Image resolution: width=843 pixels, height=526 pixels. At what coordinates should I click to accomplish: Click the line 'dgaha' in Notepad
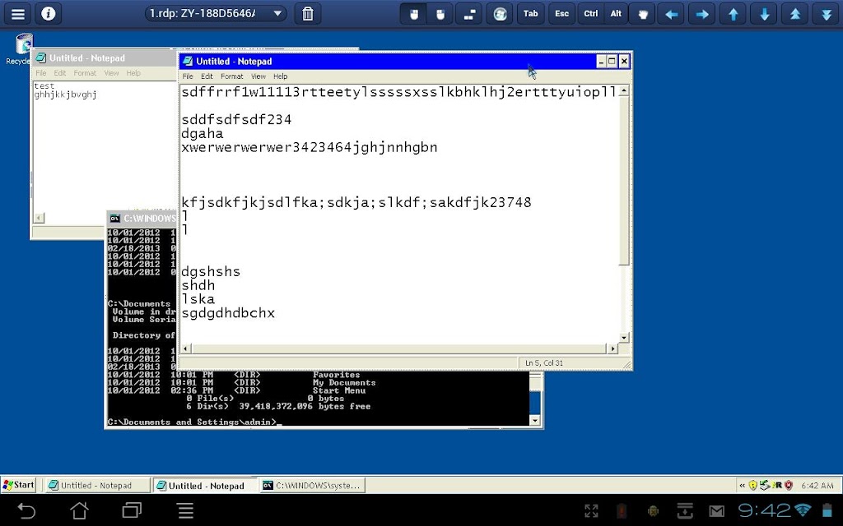click(x=203, y=134)
